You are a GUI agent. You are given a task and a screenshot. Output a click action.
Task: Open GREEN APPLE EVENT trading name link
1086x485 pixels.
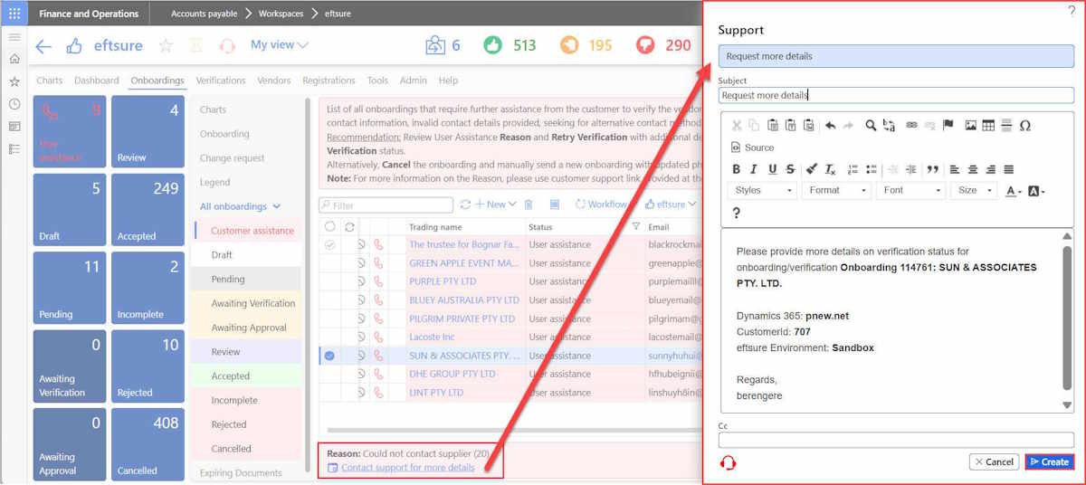coord(464,263)
